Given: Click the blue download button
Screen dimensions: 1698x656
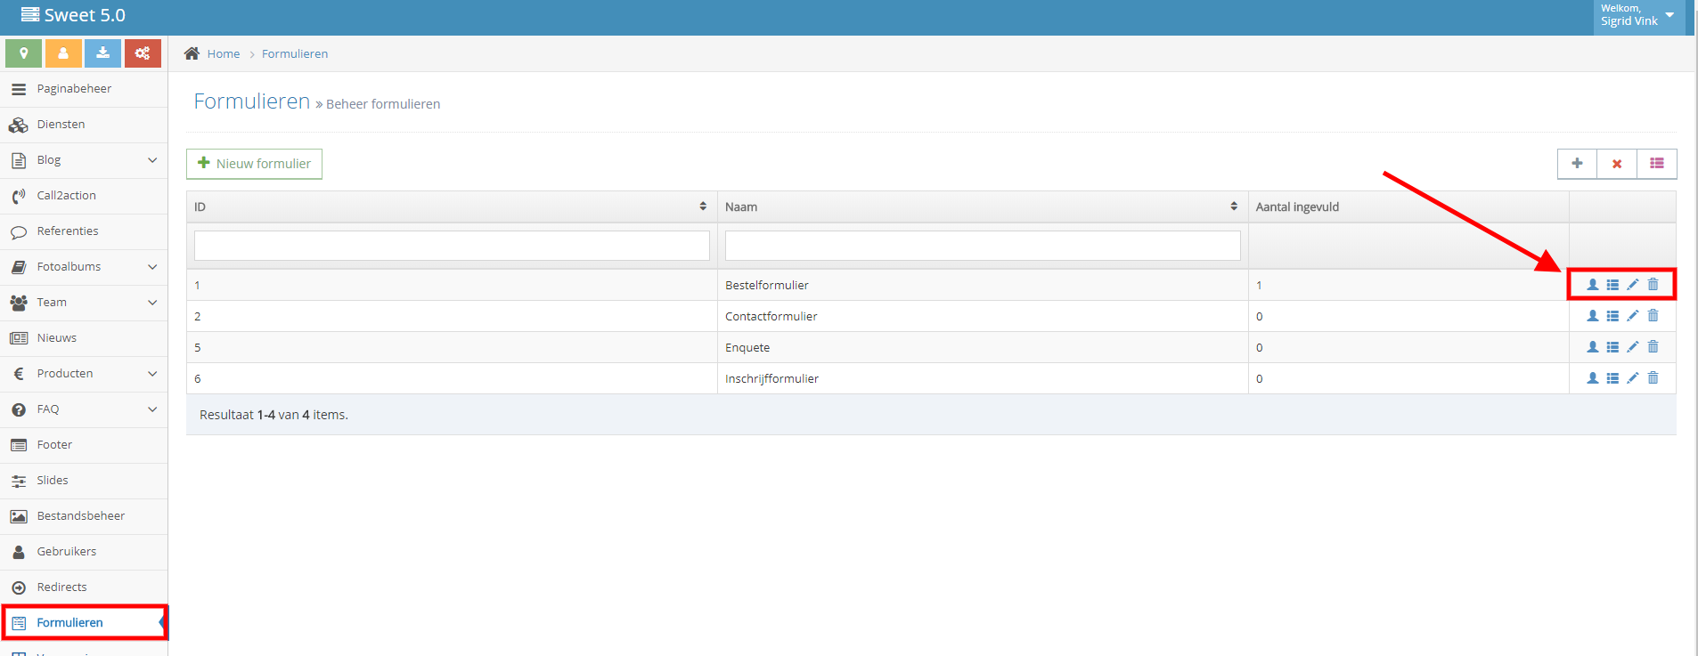Looking at the screenshot, I should (103, 53).
